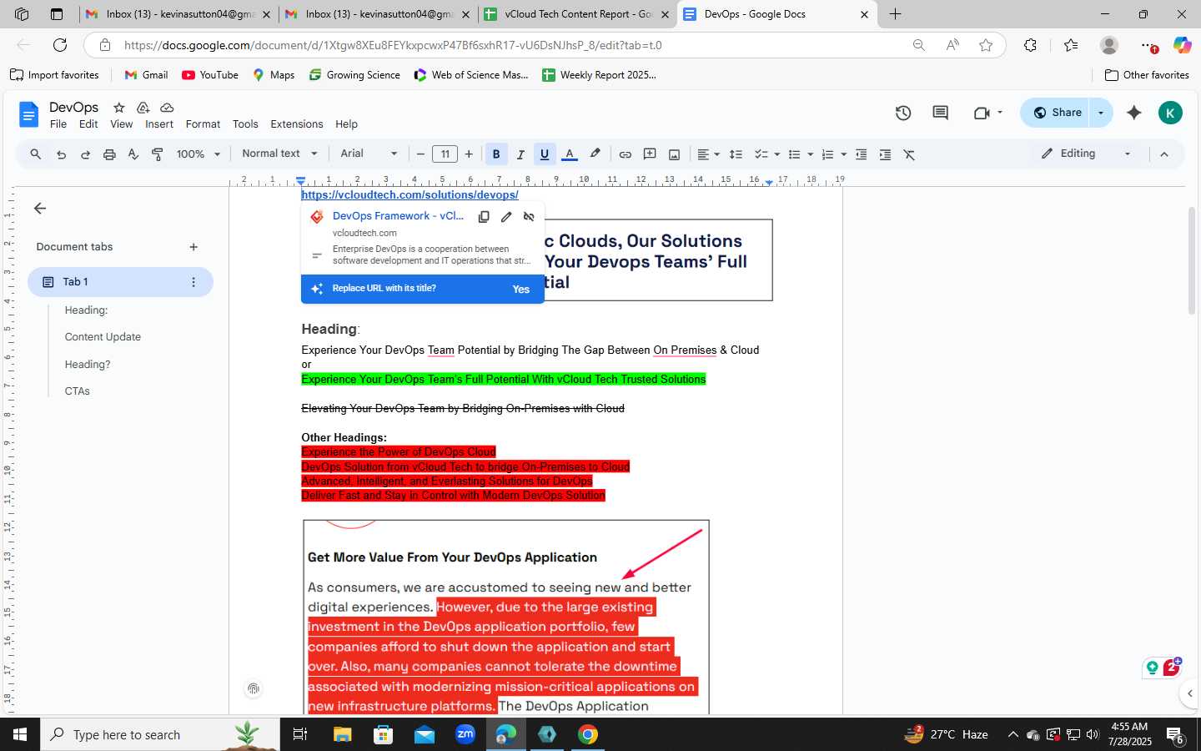Toggle bold formatting
The height and width of the screenshot is (751, 1201).
tap(496, 154)
